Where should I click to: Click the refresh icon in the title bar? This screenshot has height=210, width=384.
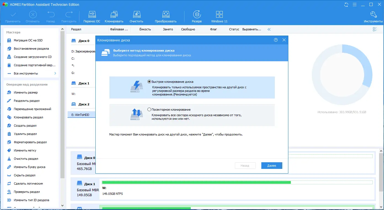[346, 4]
